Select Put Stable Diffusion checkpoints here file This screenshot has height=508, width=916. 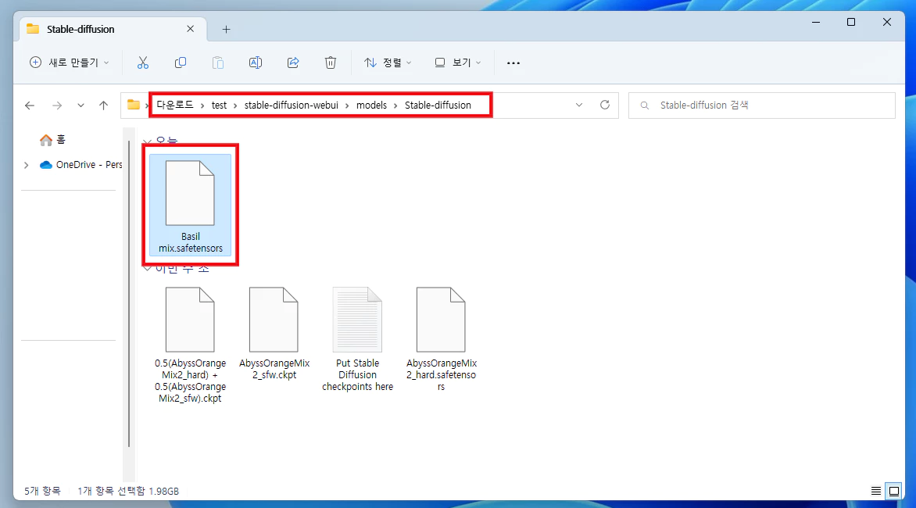357,339
